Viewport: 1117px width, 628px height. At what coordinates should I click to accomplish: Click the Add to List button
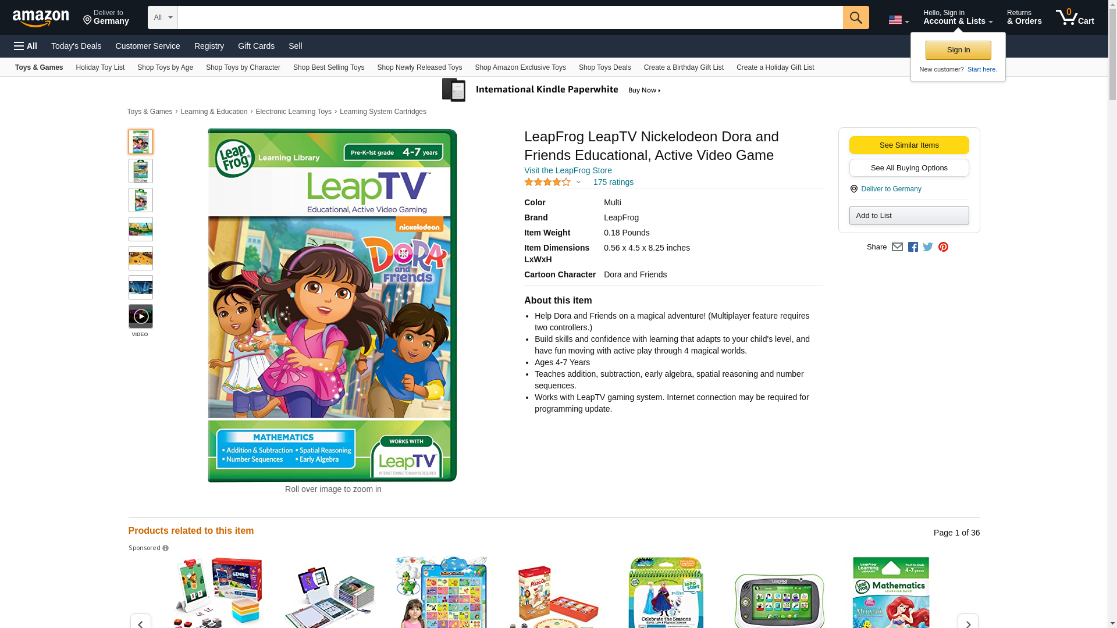(909, 216)
